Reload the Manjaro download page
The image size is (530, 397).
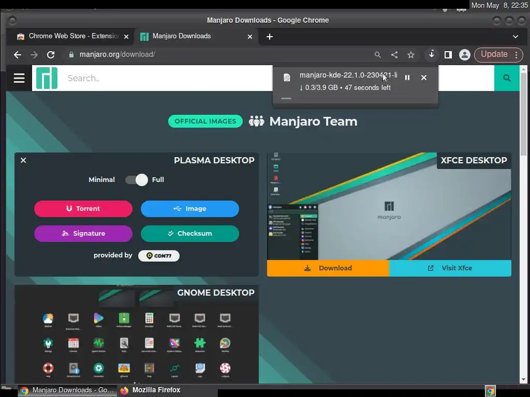pyautogui.click(x=51, y=55)
